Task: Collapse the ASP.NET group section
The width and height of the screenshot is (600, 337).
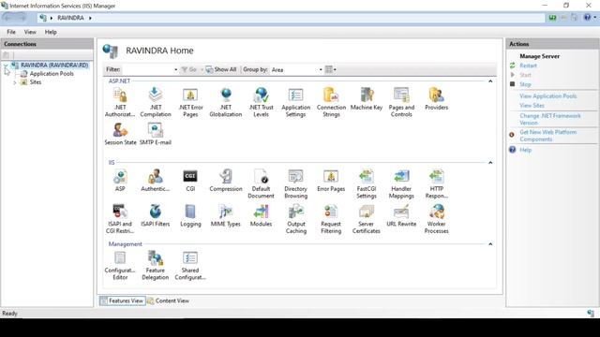Action: (x=490, y=81)
